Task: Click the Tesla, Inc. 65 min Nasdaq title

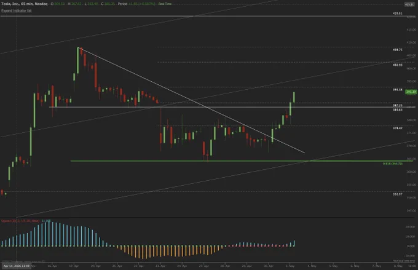Action: coord(24,4)
